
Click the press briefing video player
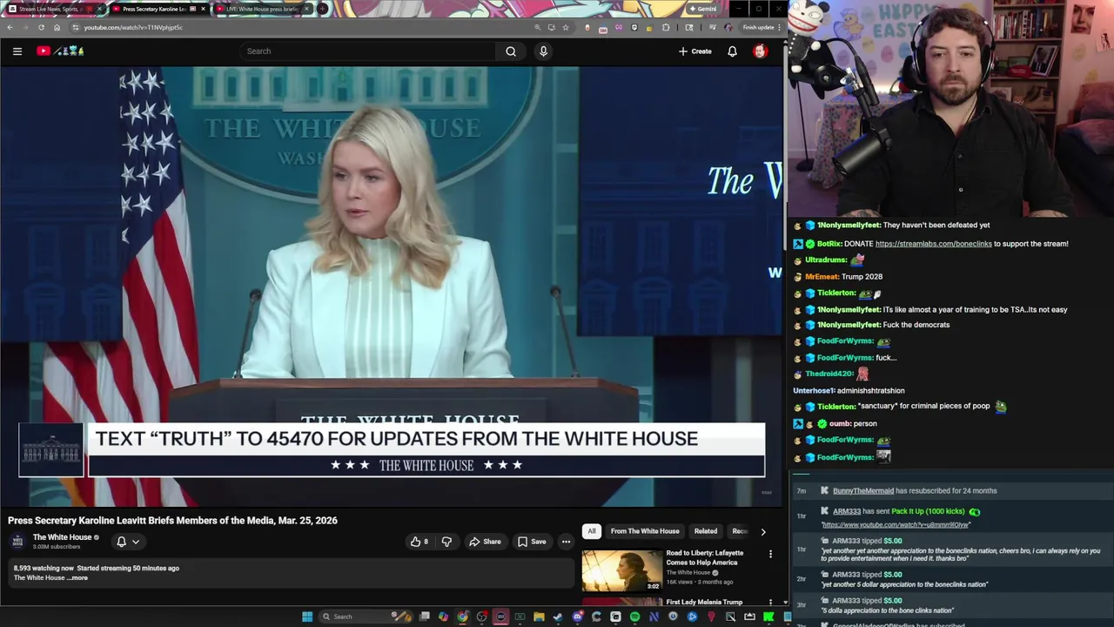[x=392, y=287]
